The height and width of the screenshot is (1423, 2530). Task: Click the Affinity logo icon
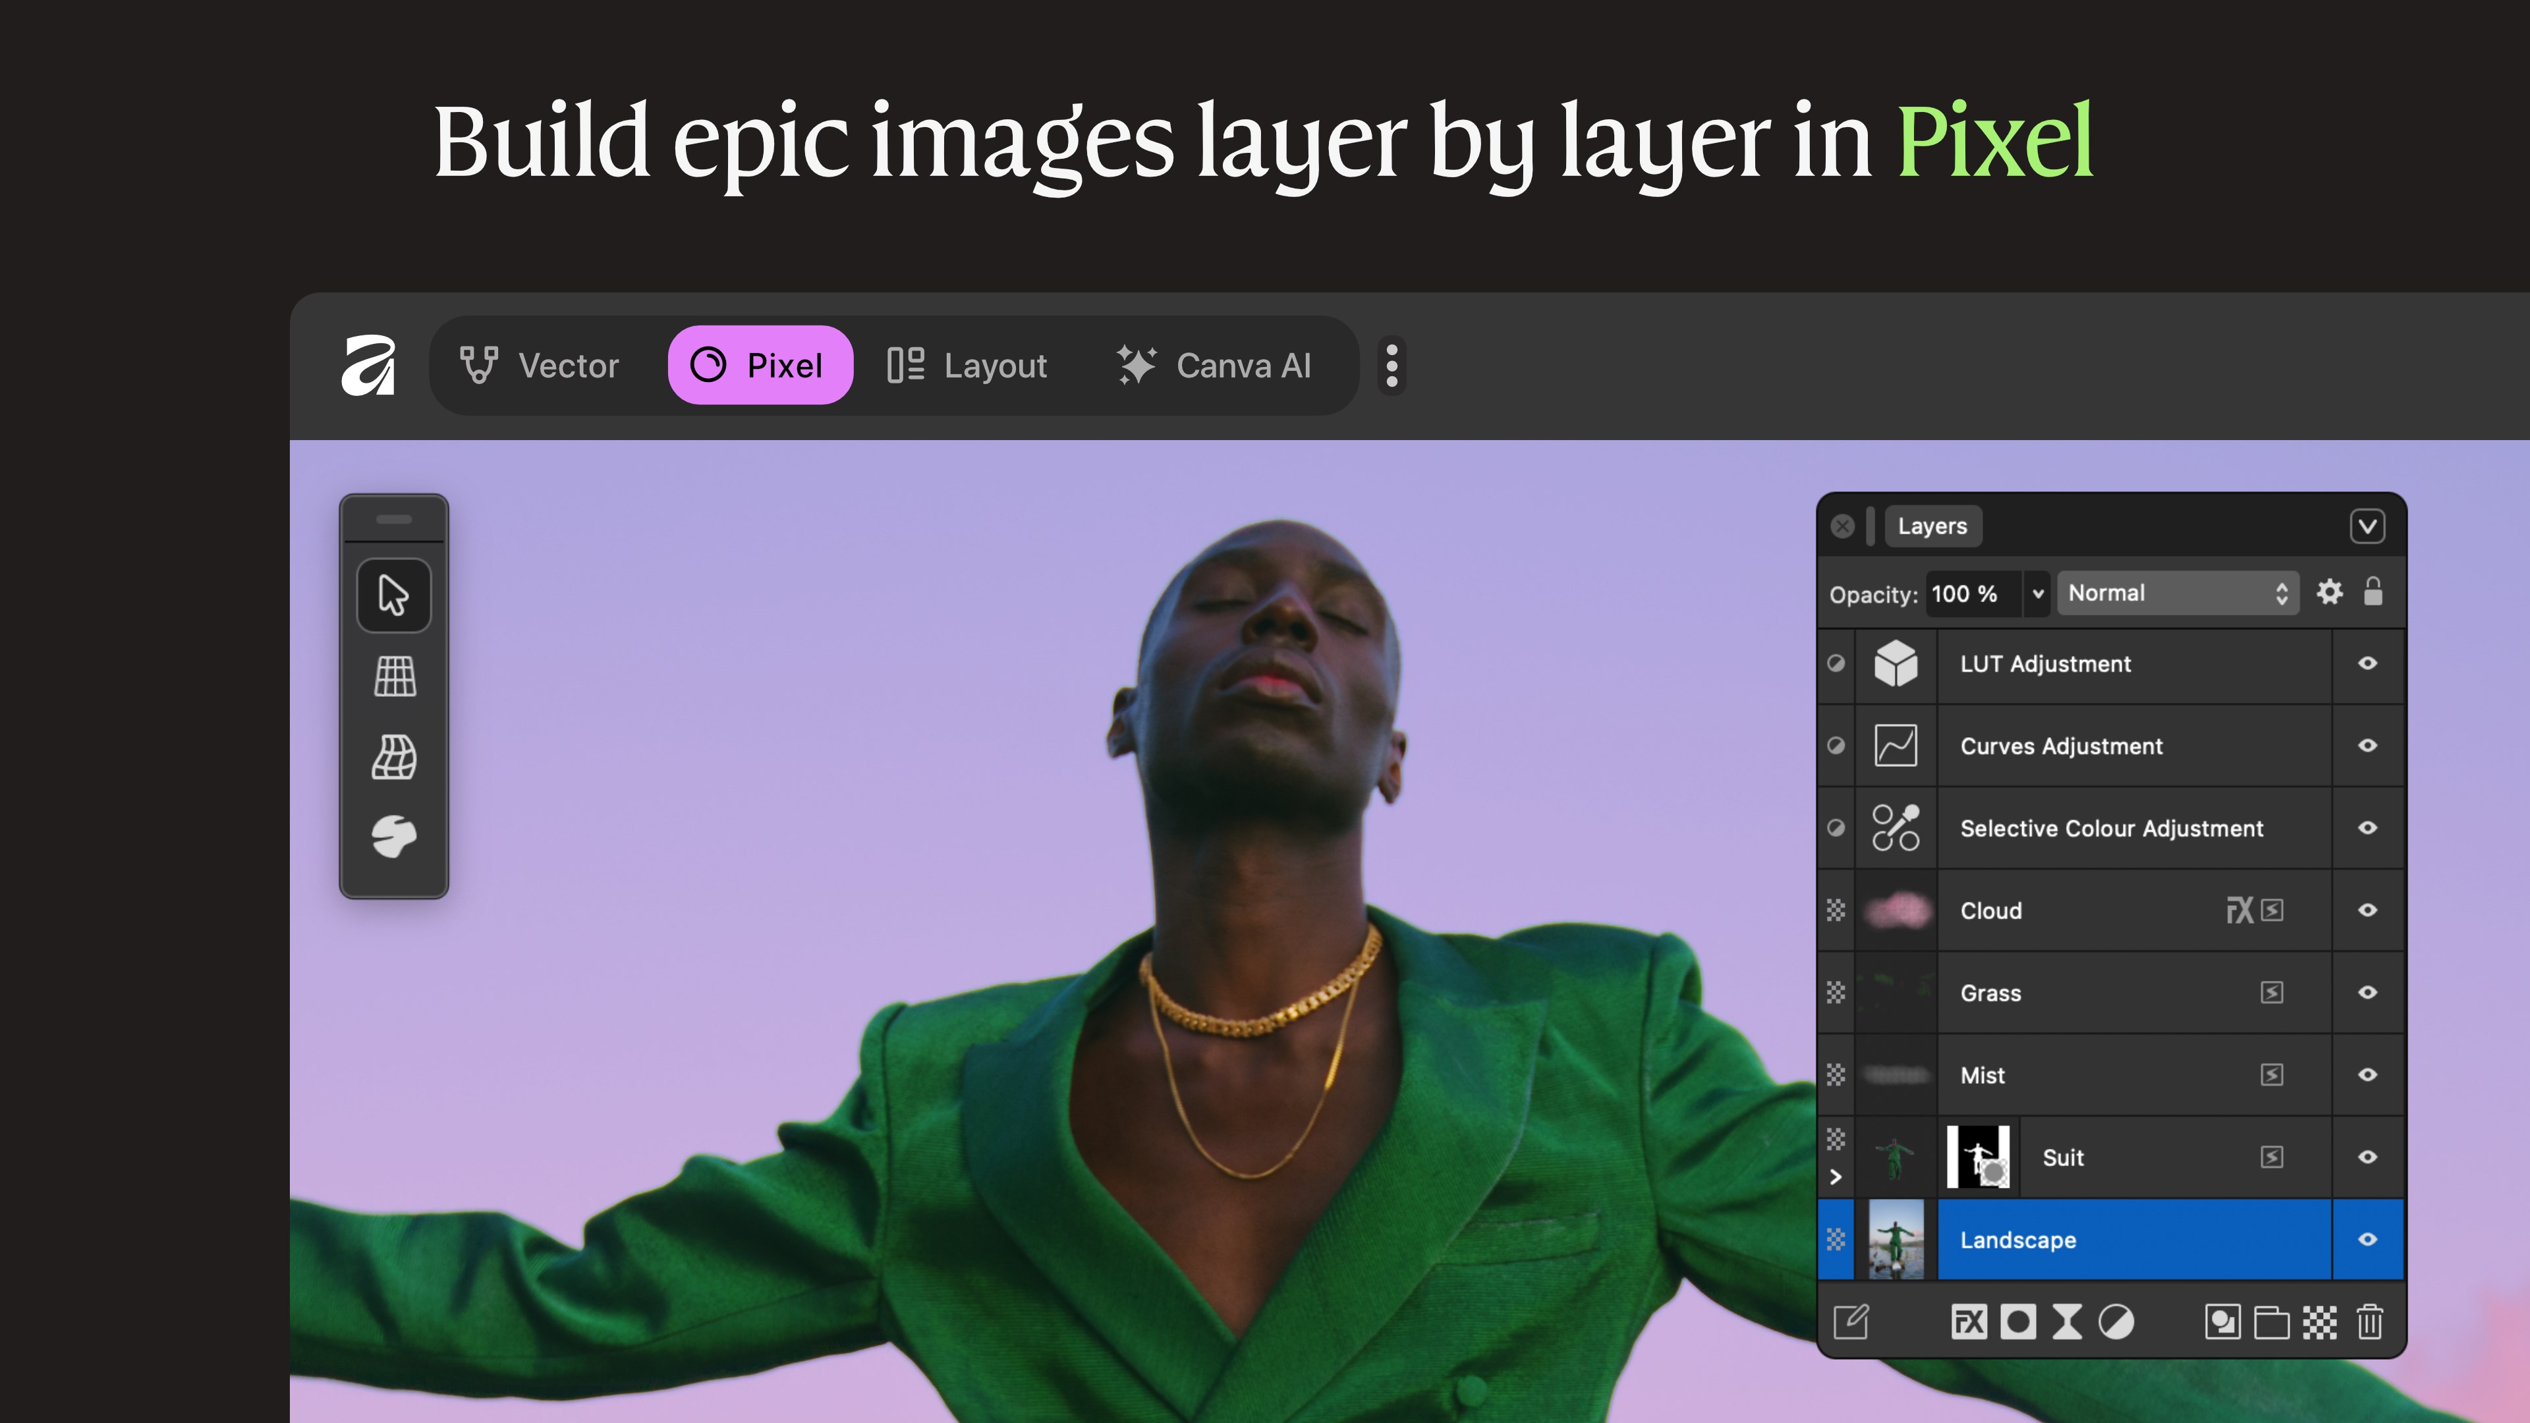click(368, 366)
